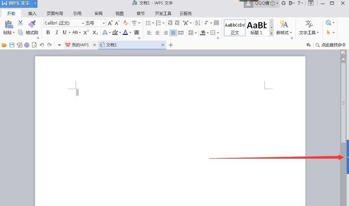Increase paragraph indent
The image size is (349, 206).
point(177,23)
